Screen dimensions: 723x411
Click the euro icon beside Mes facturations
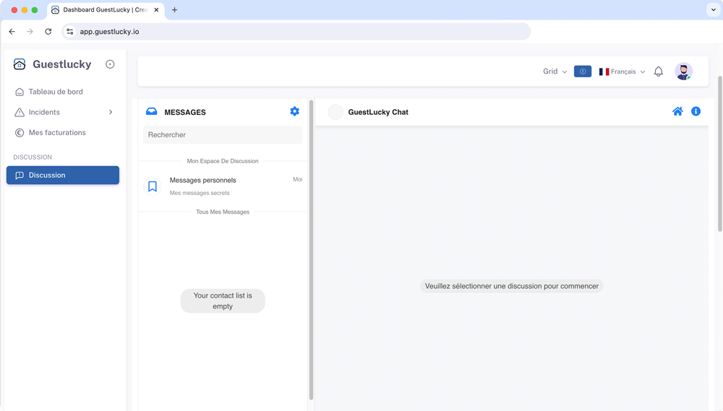coord(20,133)
